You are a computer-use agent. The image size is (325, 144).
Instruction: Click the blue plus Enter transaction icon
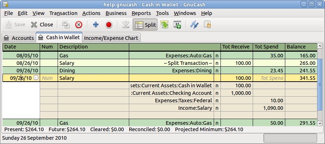coord(96,25)
